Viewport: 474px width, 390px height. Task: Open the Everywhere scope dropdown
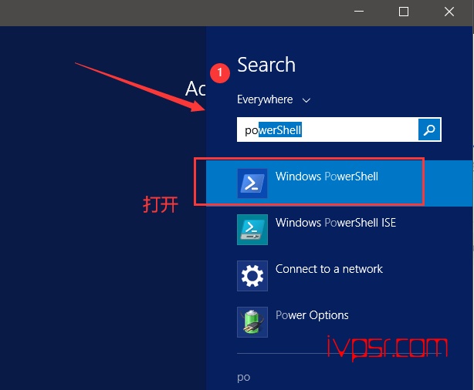pyautogui.click(x=273, y=99)
